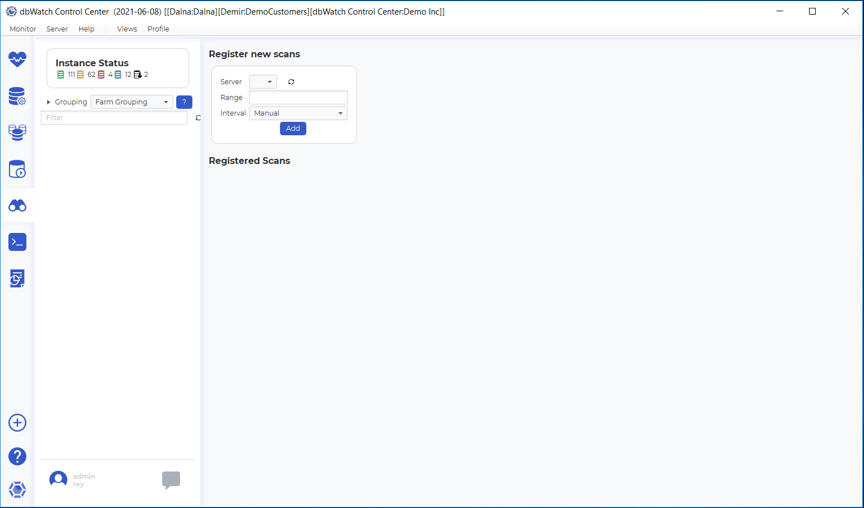Click the chat speech bubble icon
Screen dimensions: 864x508
[171, 480]
